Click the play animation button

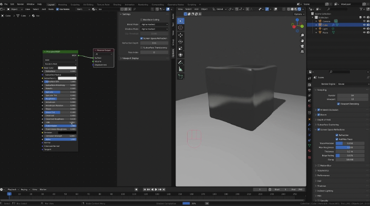pos(156,190)
